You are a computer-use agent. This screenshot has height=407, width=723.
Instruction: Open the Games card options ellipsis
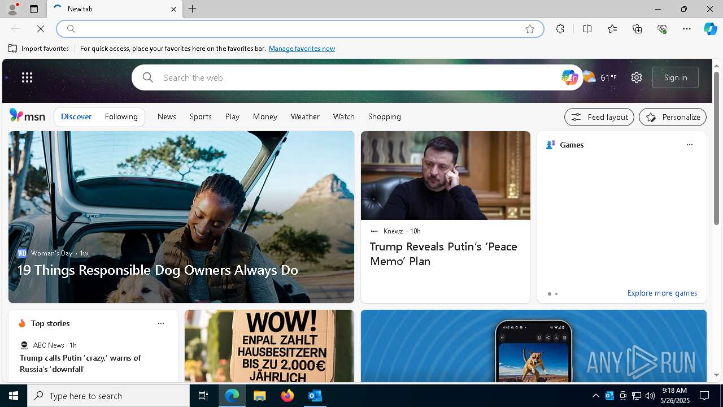point(689,145)
